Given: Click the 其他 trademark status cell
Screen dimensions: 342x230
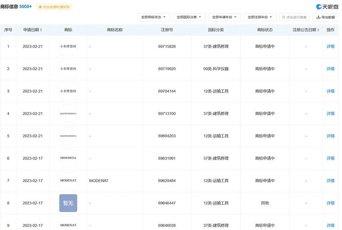Looking at the screenshot, I should 265,203.
